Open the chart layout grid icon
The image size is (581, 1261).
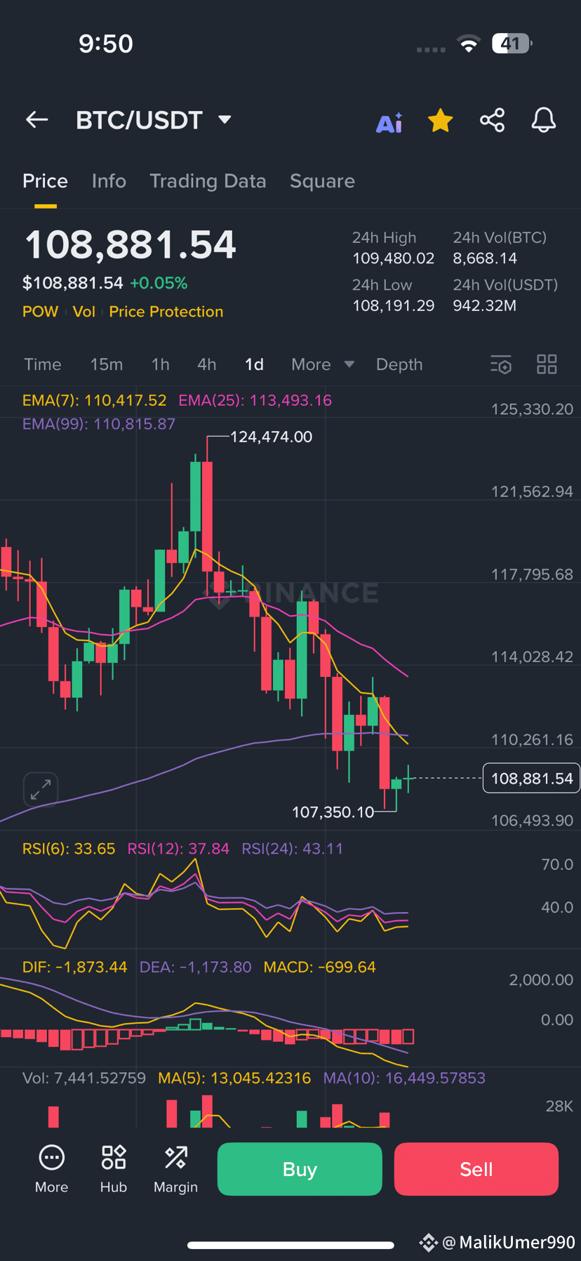(547, 364)
